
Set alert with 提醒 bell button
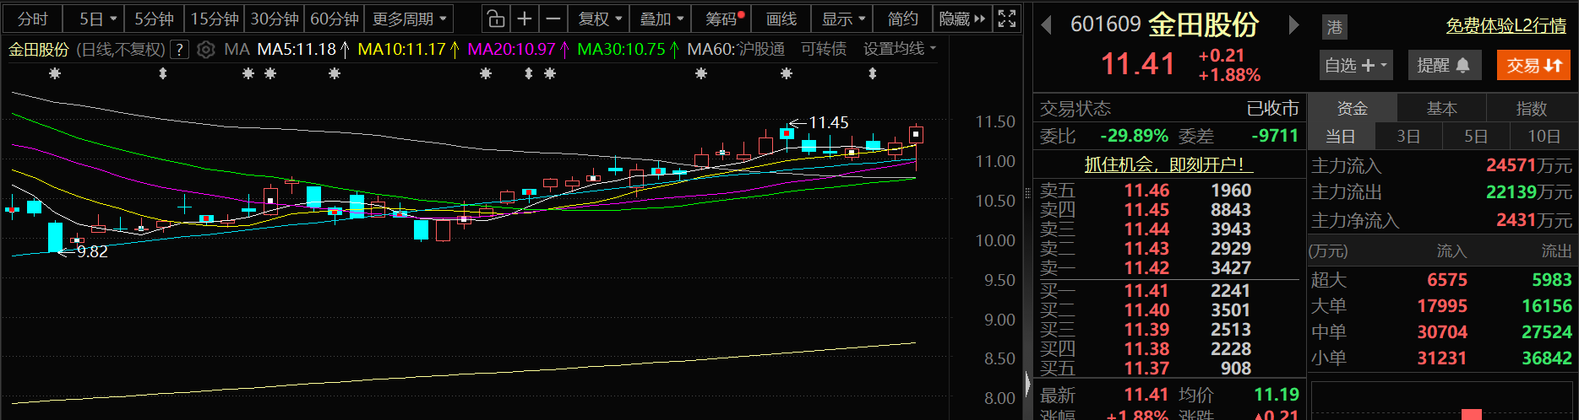(x=1443, y=65)
